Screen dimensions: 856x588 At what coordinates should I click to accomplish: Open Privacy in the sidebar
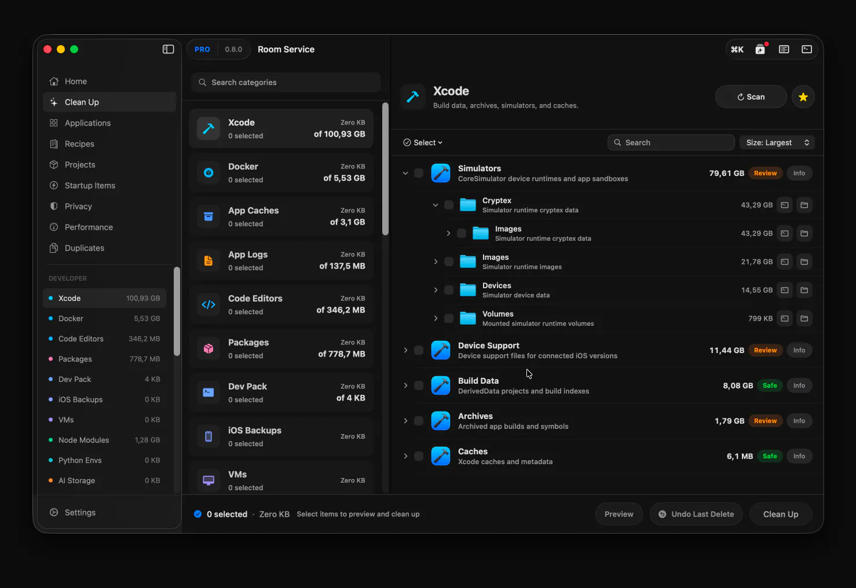click(109, 207)
